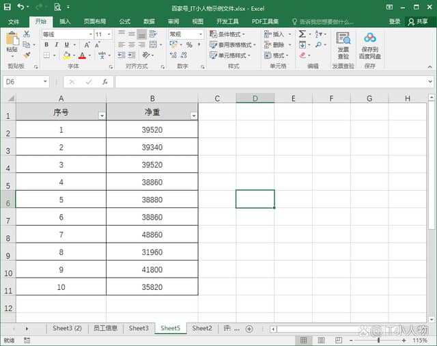This screenshot has width=437, height=346.
Task: Click the Undo arrow in quick access toolbar
Action: (21, 7)
